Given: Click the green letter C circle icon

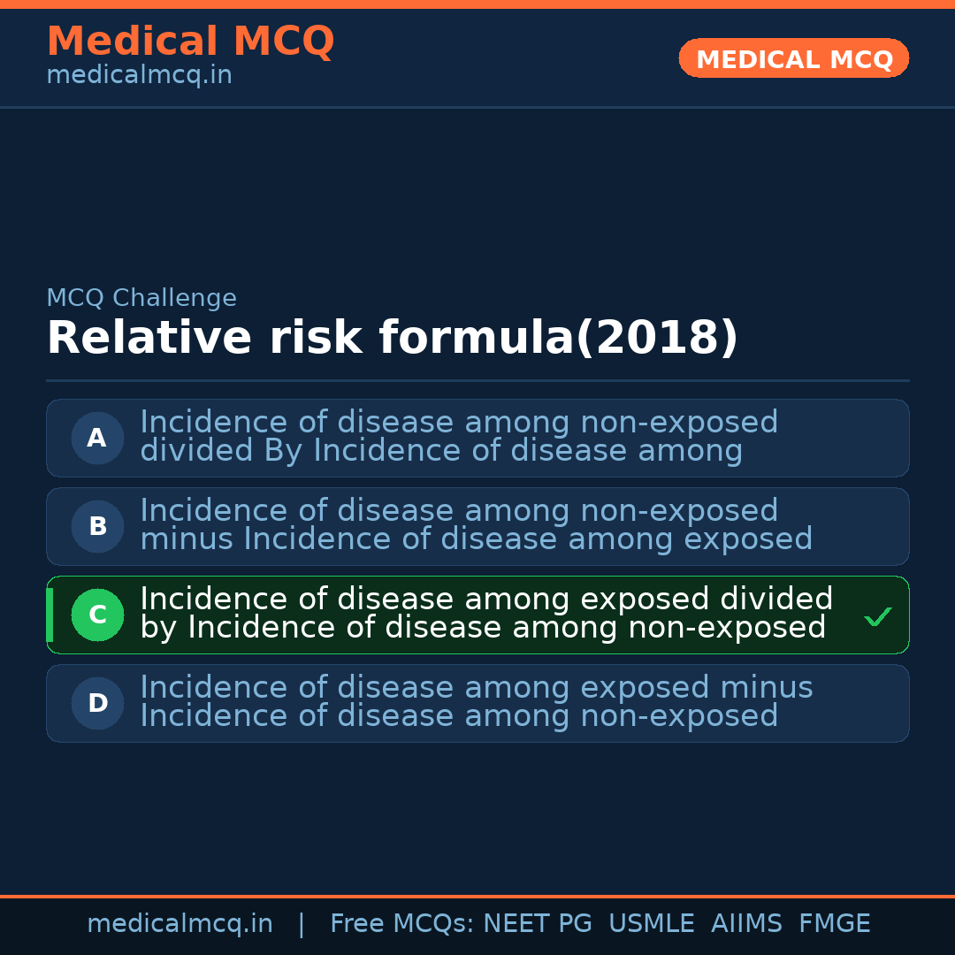Looking at the screenshot, I should coord(97,615).
